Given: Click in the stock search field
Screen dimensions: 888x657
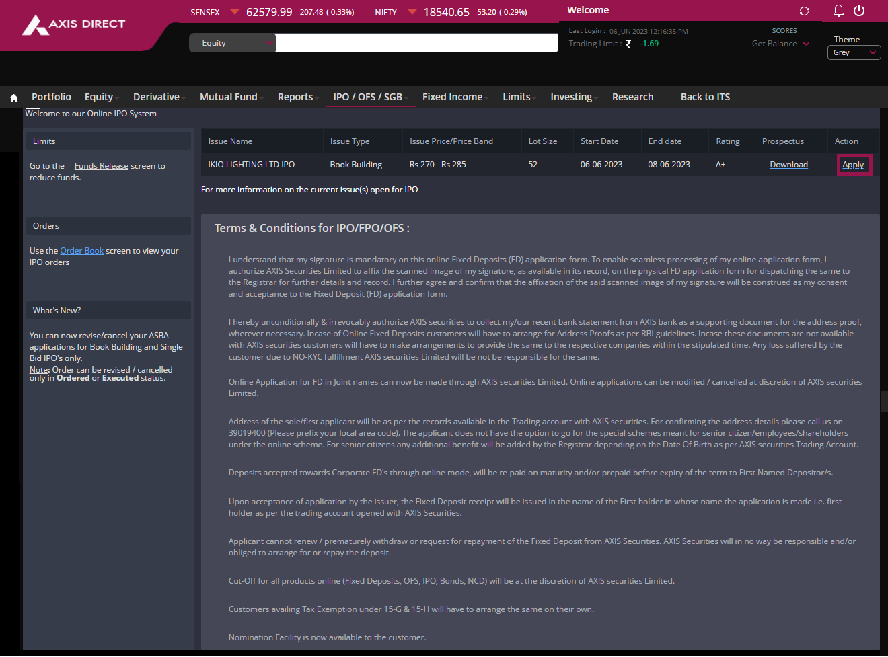Looking at the screenshot, I should click(416, 43).
